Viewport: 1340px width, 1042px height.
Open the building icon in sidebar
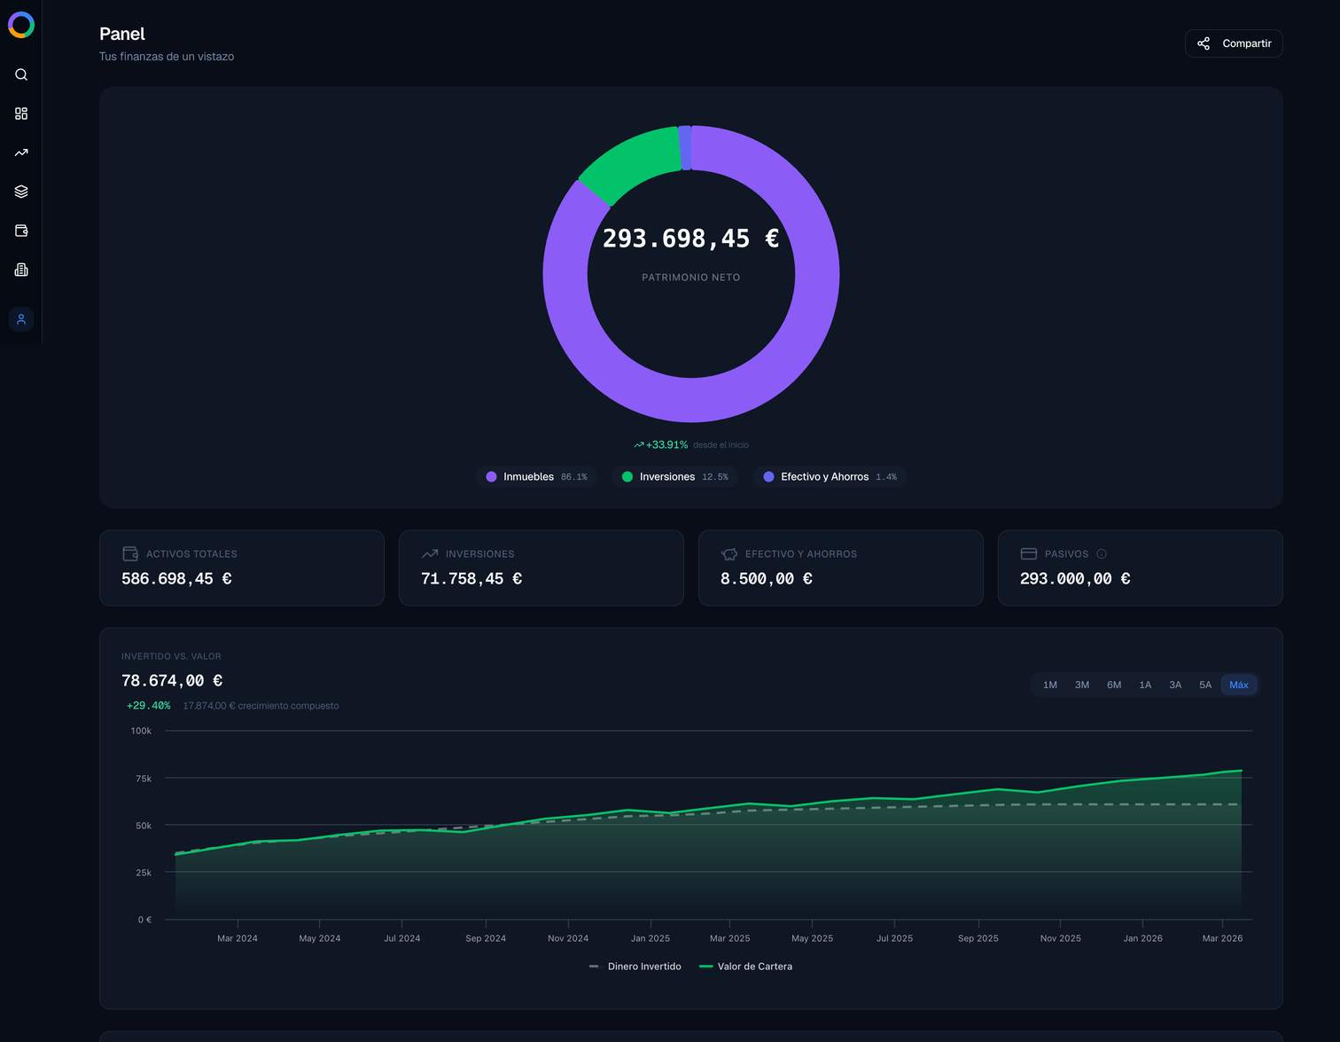click(21, 270)
